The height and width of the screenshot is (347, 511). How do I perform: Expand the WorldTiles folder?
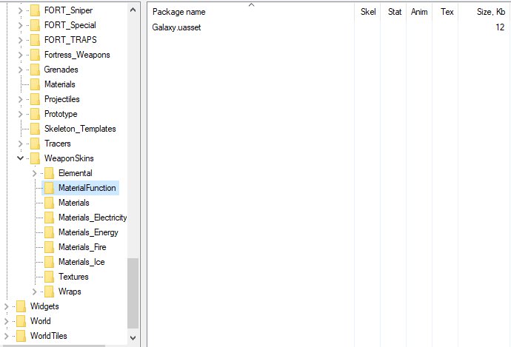(6, 336)
